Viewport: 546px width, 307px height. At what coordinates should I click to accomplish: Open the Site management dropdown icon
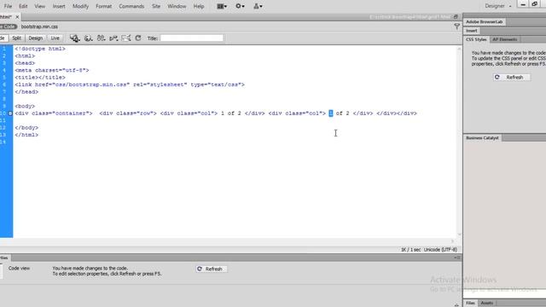point(258,6)
